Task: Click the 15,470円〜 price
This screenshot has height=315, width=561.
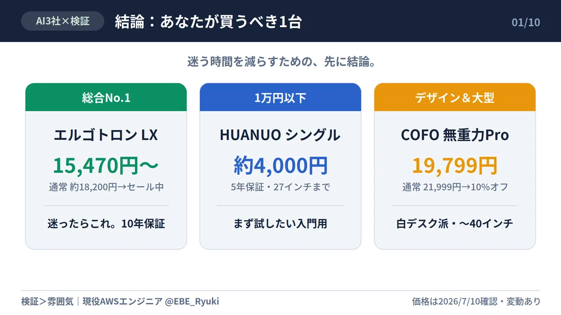Action: pos(106,165)
